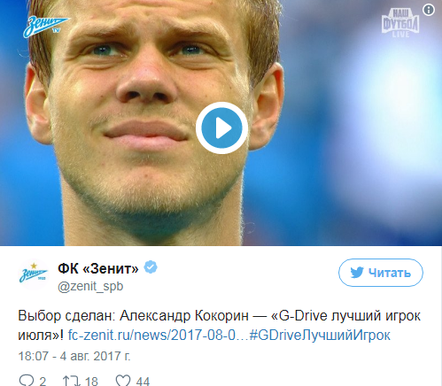Retweet using the arrows icon
Image resolution: width=442 pixels, height=386 pixels.
[x=72, y=381]
